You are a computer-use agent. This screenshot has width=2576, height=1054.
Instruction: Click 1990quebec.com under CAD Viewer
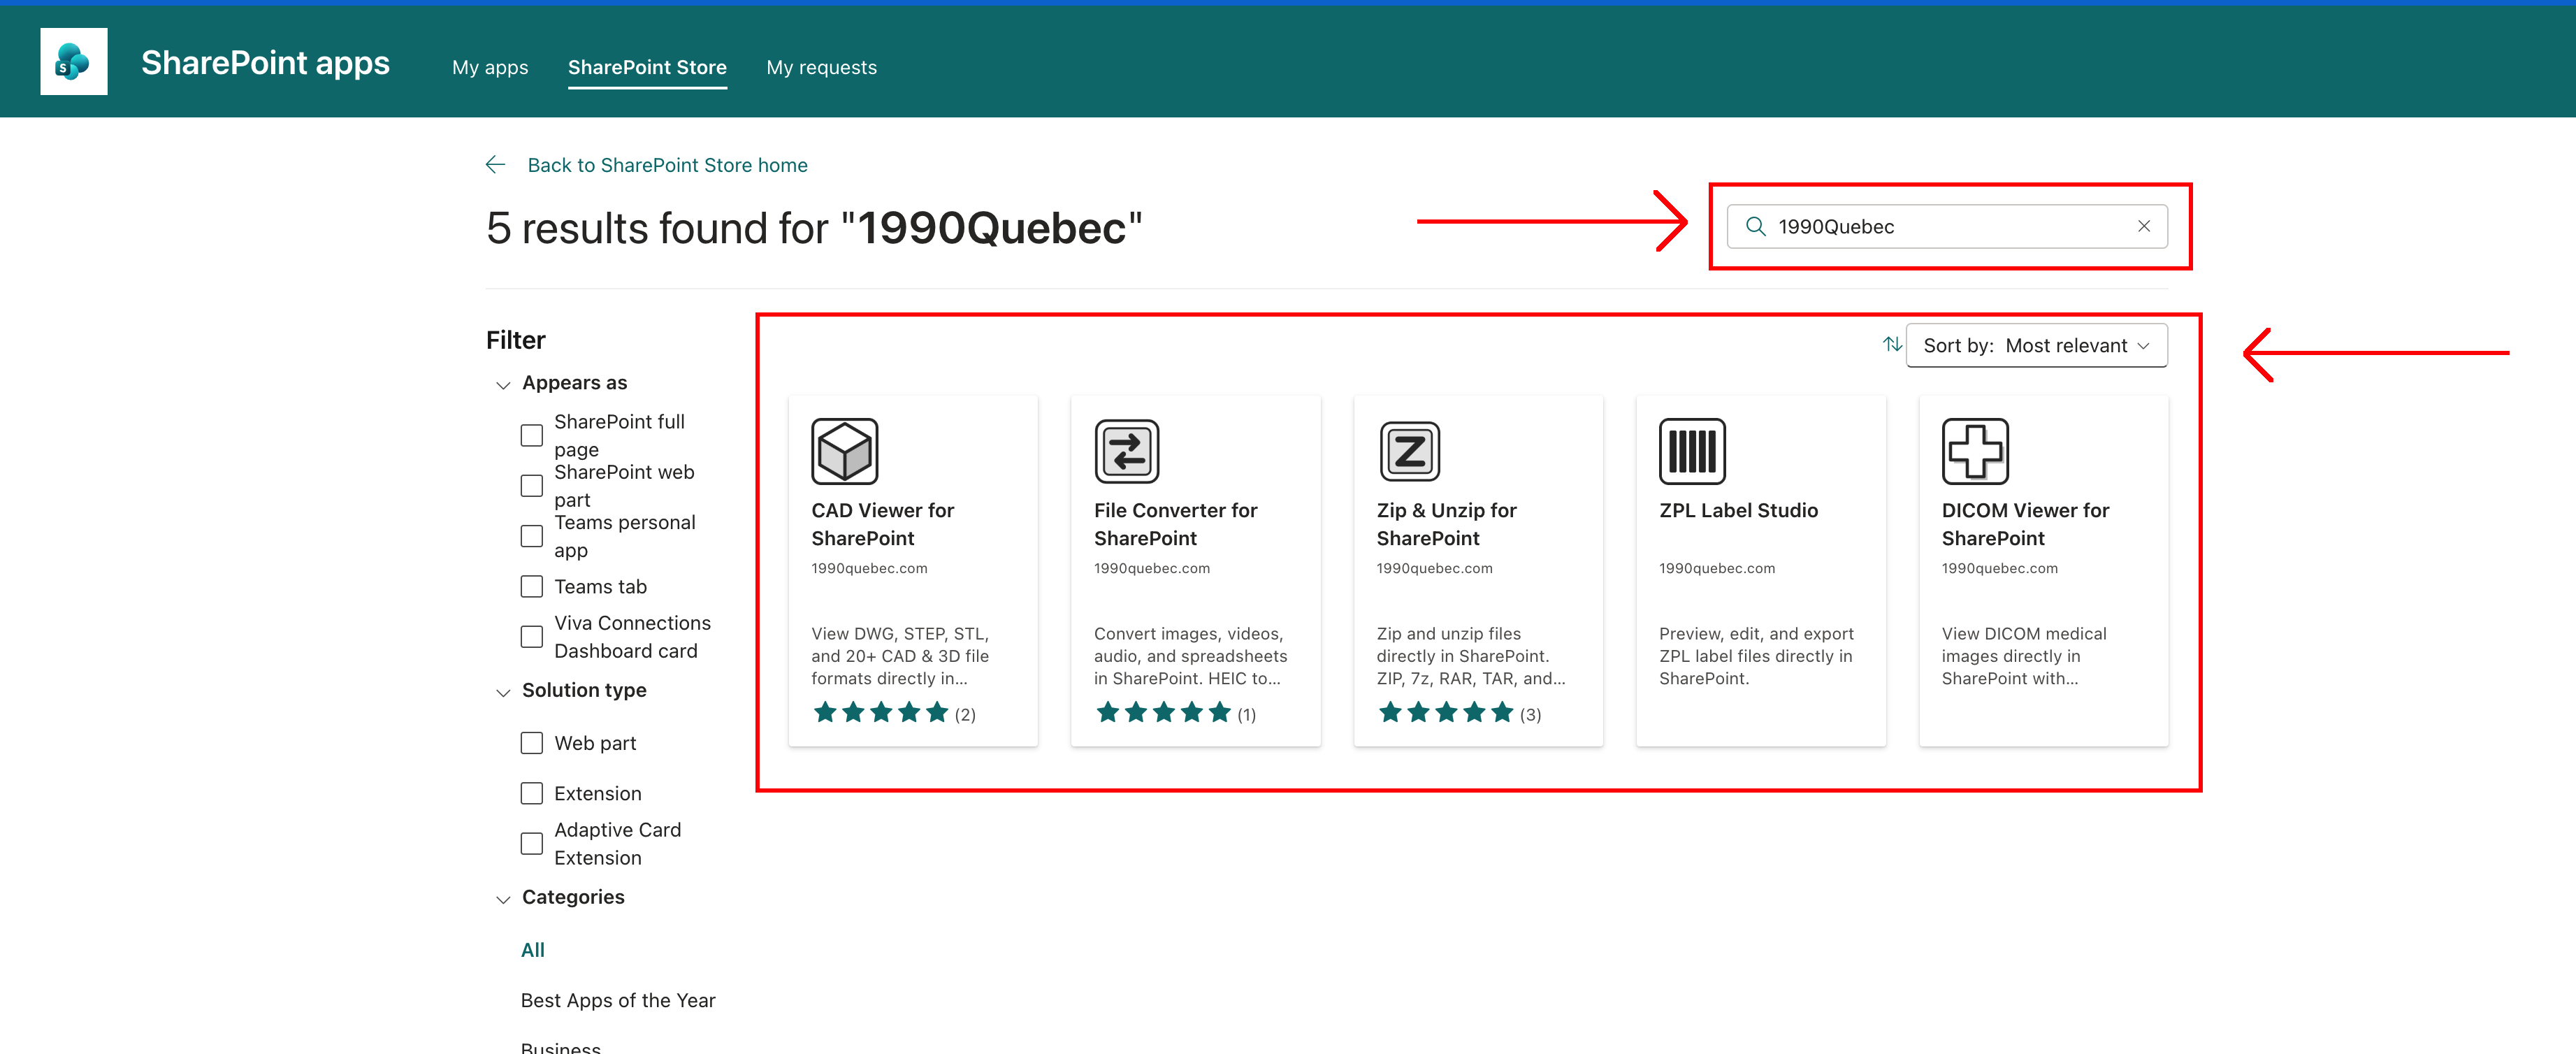point(869,568)
